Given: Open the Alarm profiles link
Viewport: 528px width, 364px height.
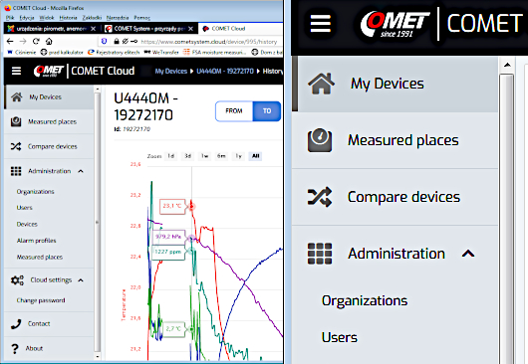Looking at the screenshot, I should coord(37,241).
